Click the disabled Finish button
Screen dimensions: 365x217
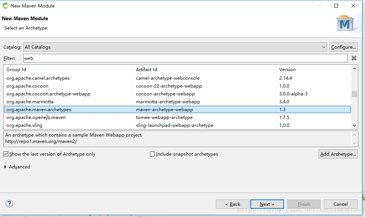[x=304, y=204]
